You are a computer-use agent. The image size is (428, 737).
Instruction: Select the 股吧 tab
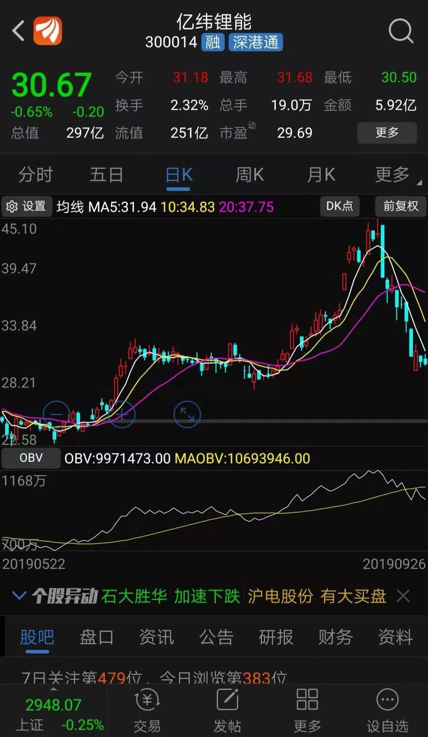click(x=37, y=637)
